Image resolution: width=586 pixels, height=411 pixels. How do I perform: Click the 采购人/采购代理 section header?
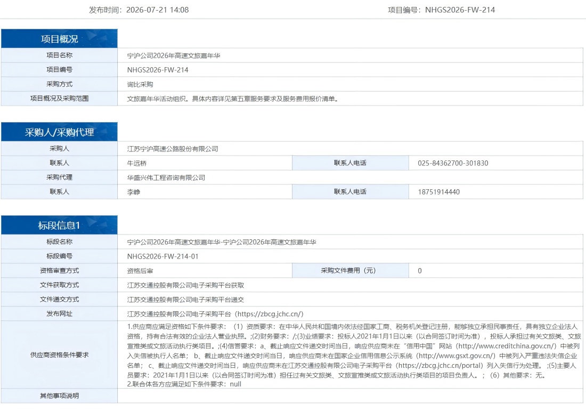tap(59, 132)
